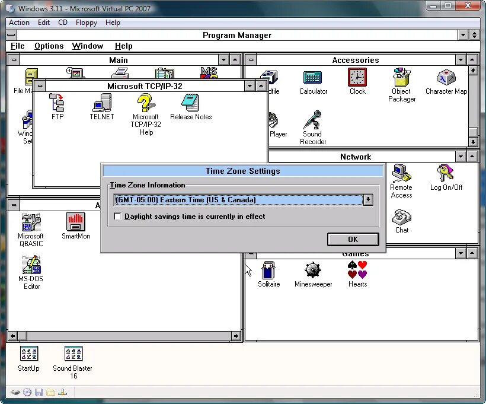This screenshot has height=404, width=486.
Task: Open Sound Recorder icon
Action: click(313, 128)
